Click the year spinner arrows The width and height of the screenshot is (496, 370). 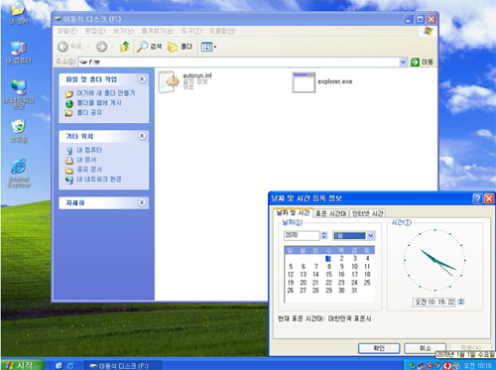(x=324, y=235)
